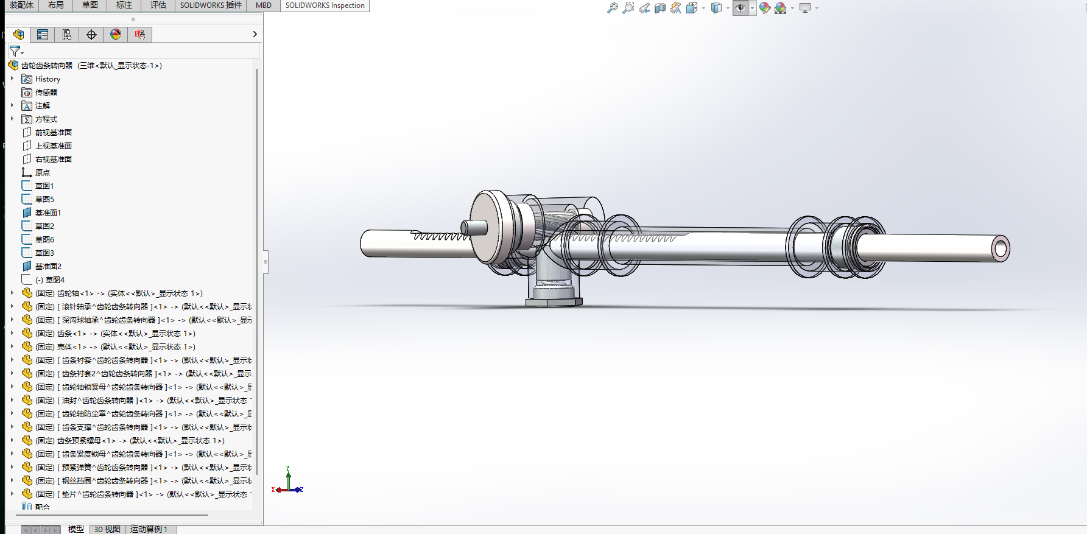Toggle the Hide/Show Items eye button
1087x534 pixels.
pos(740,8)
